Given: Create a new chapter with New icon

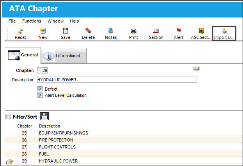Looking at the screenshot, I should 43,34.
